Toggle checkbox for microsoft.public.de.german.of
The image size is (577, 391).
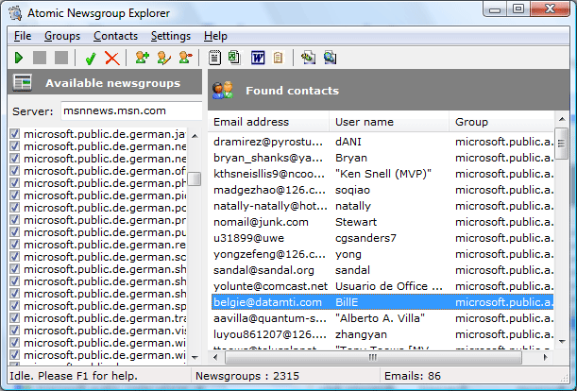[x=15, y=170]
